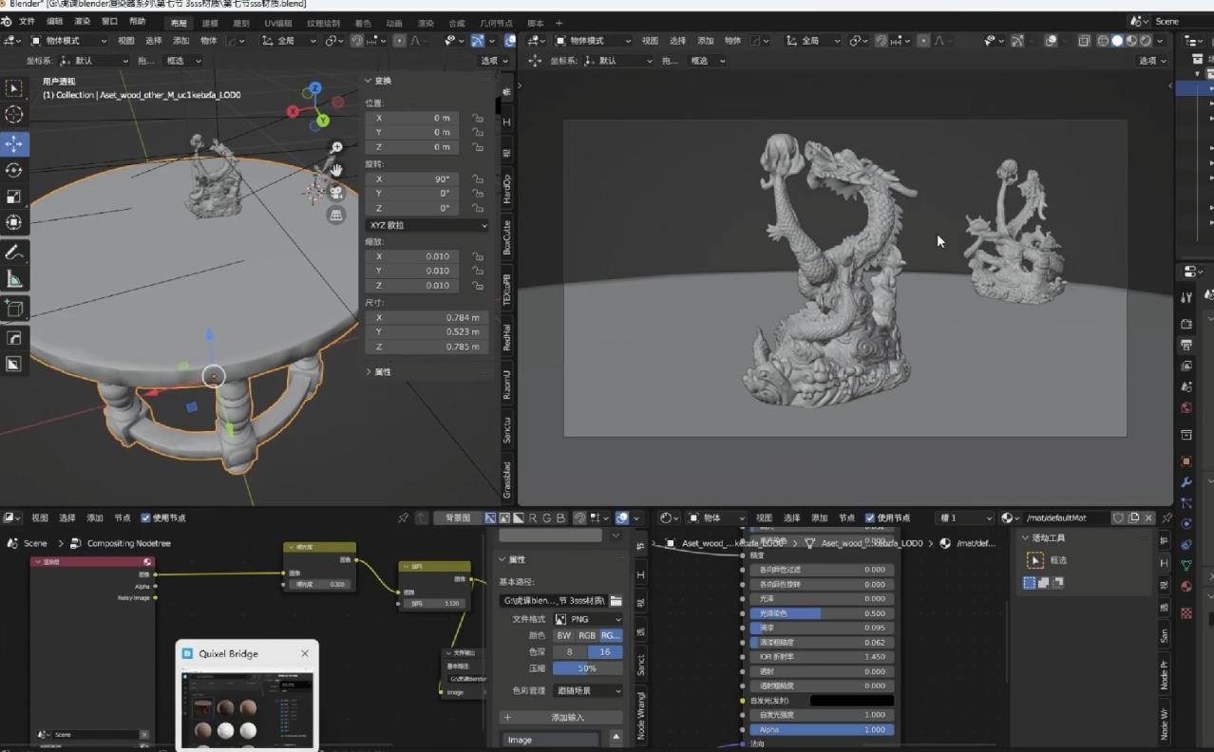Open the PNG file format dropdown
The image size is (1214, 752).
click(588, 619)
